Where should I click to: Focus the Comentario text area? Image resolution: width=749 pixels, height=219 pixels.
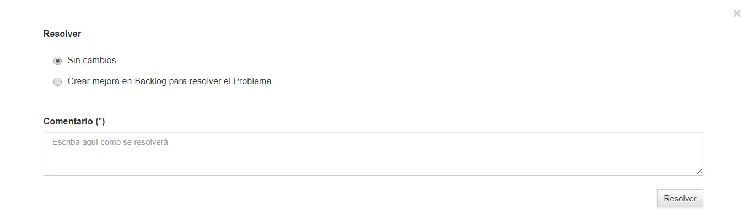pos(373,154)
